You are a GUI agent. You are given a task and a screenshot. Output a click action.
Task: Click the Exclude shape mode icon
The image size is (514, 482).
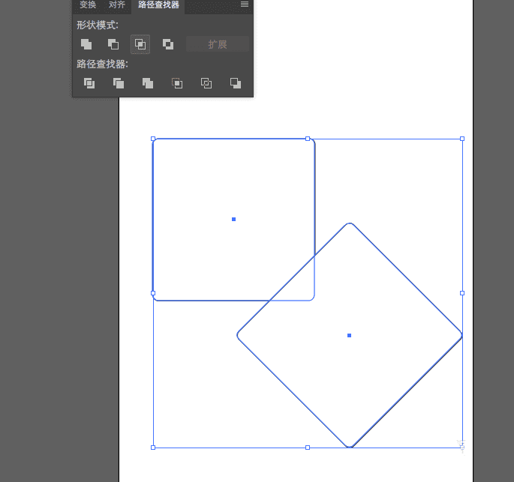pyautogui.click(x=168, y=44)
